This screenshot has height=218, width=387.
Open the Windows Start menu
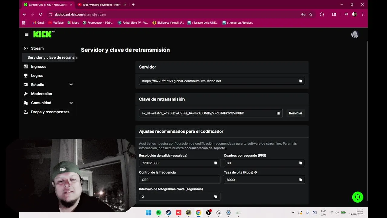[148, 213]
